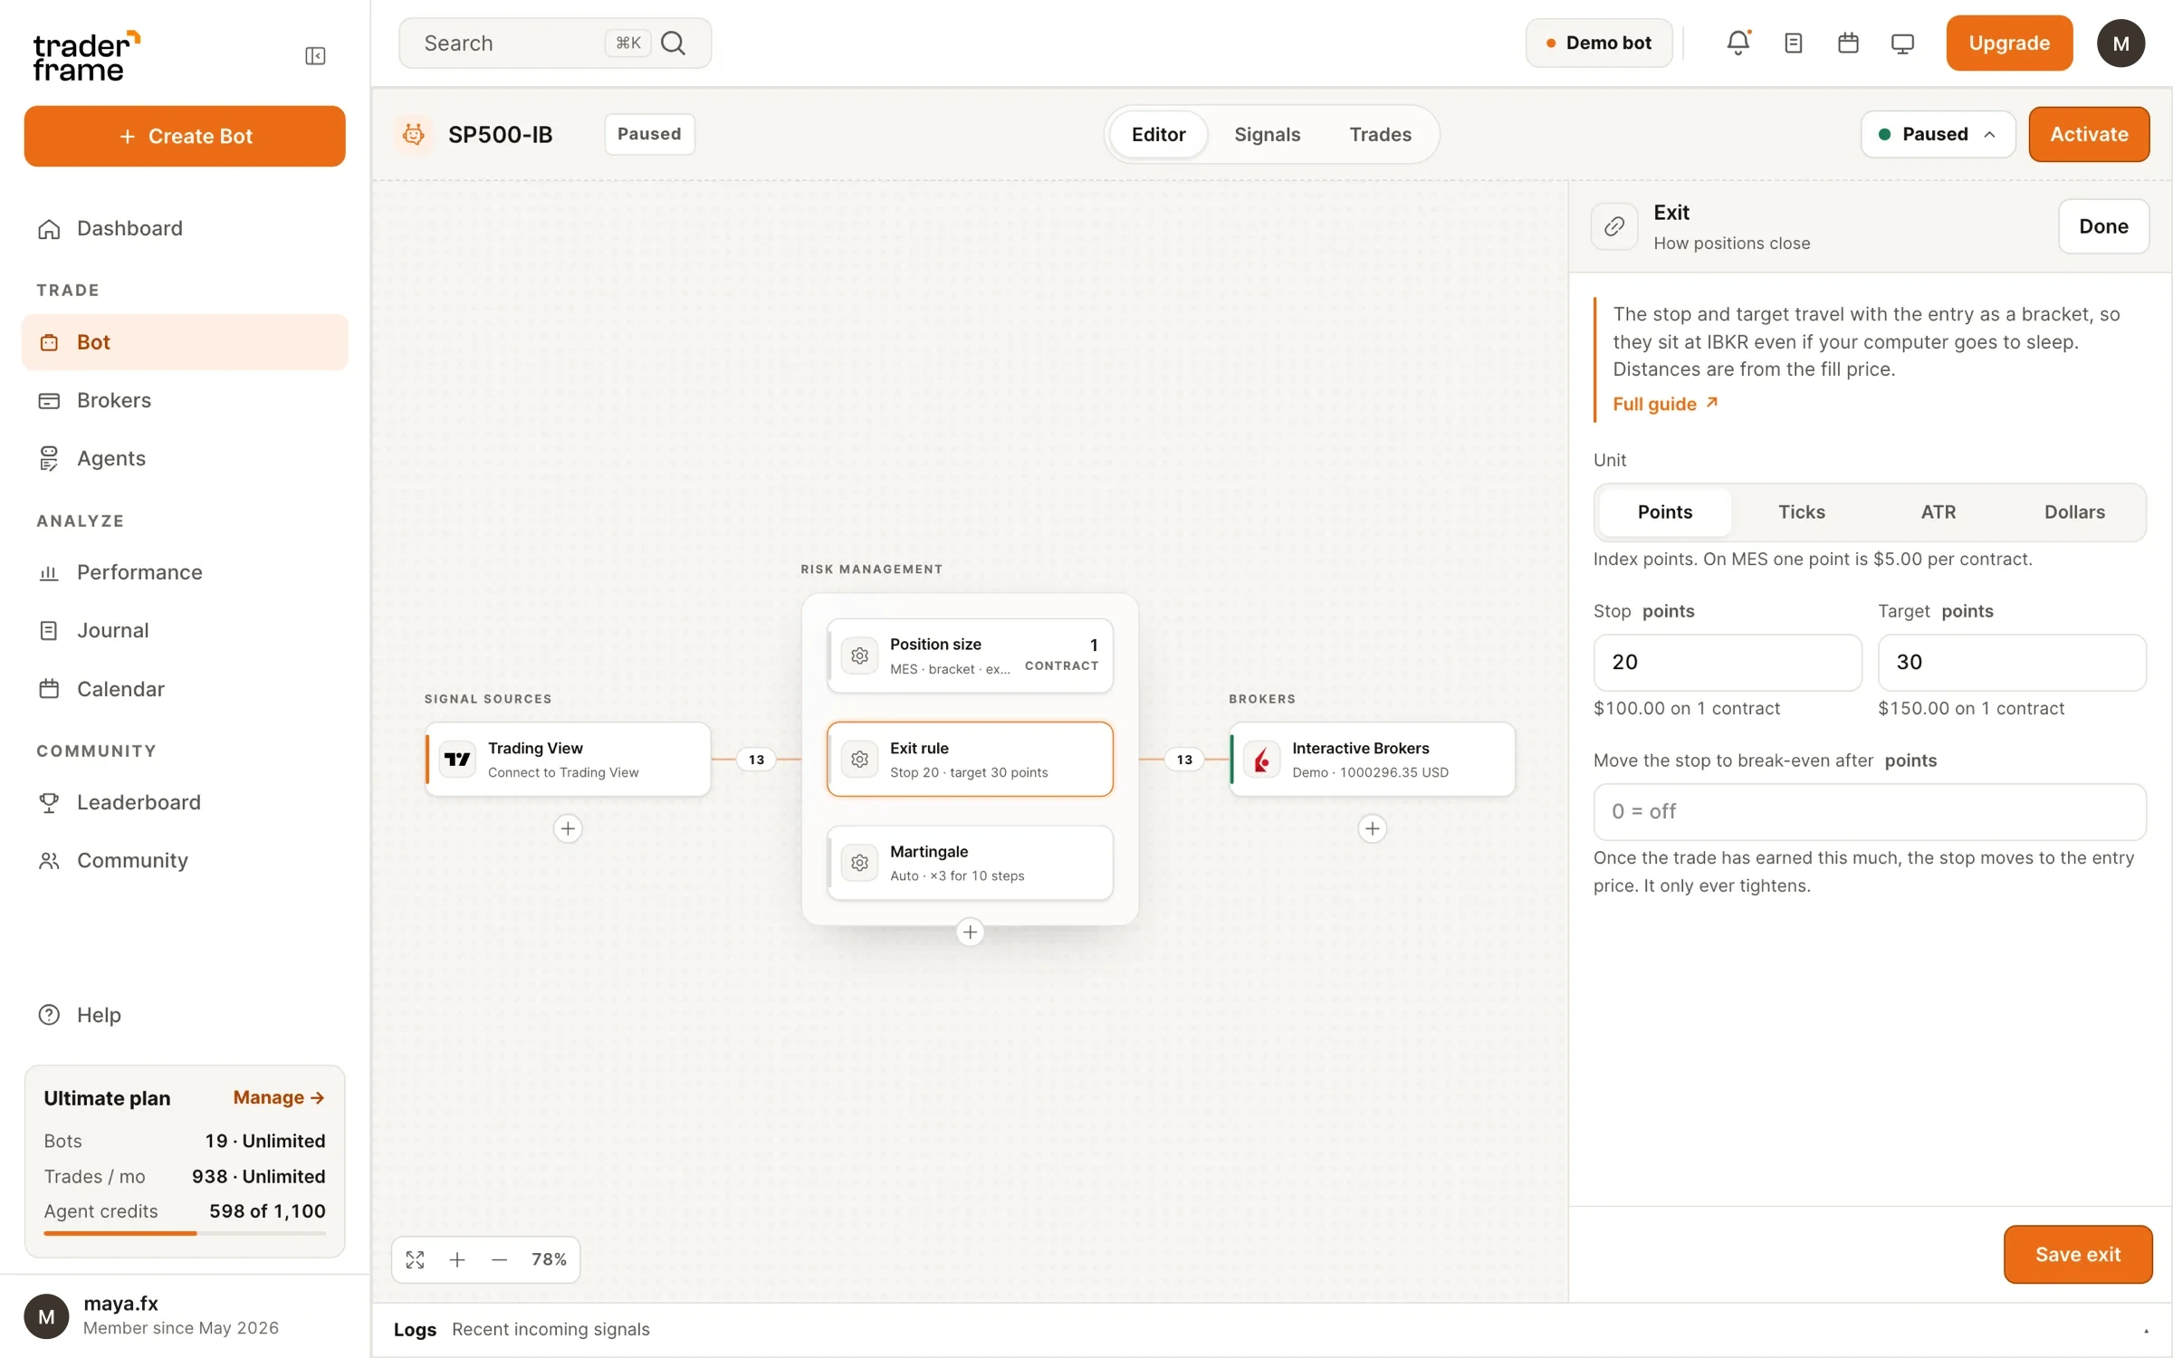The height and width of the screenshot is (1358, 2173).
Task: Open Brokers in the sidebar
Action: click(x=185, y=400)
